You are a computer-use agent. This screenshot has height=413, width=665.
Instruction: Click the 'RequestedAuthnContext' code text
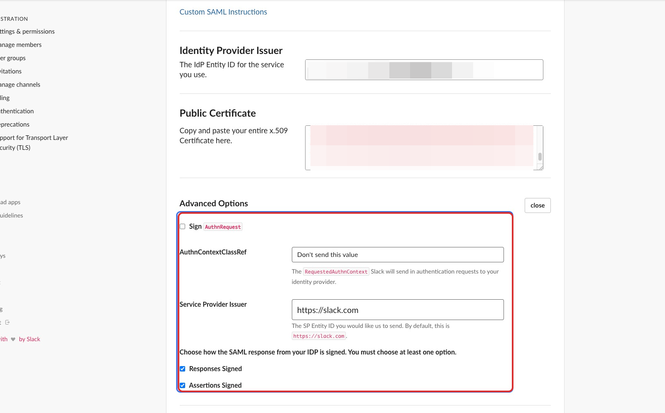[x=336, y=271]
